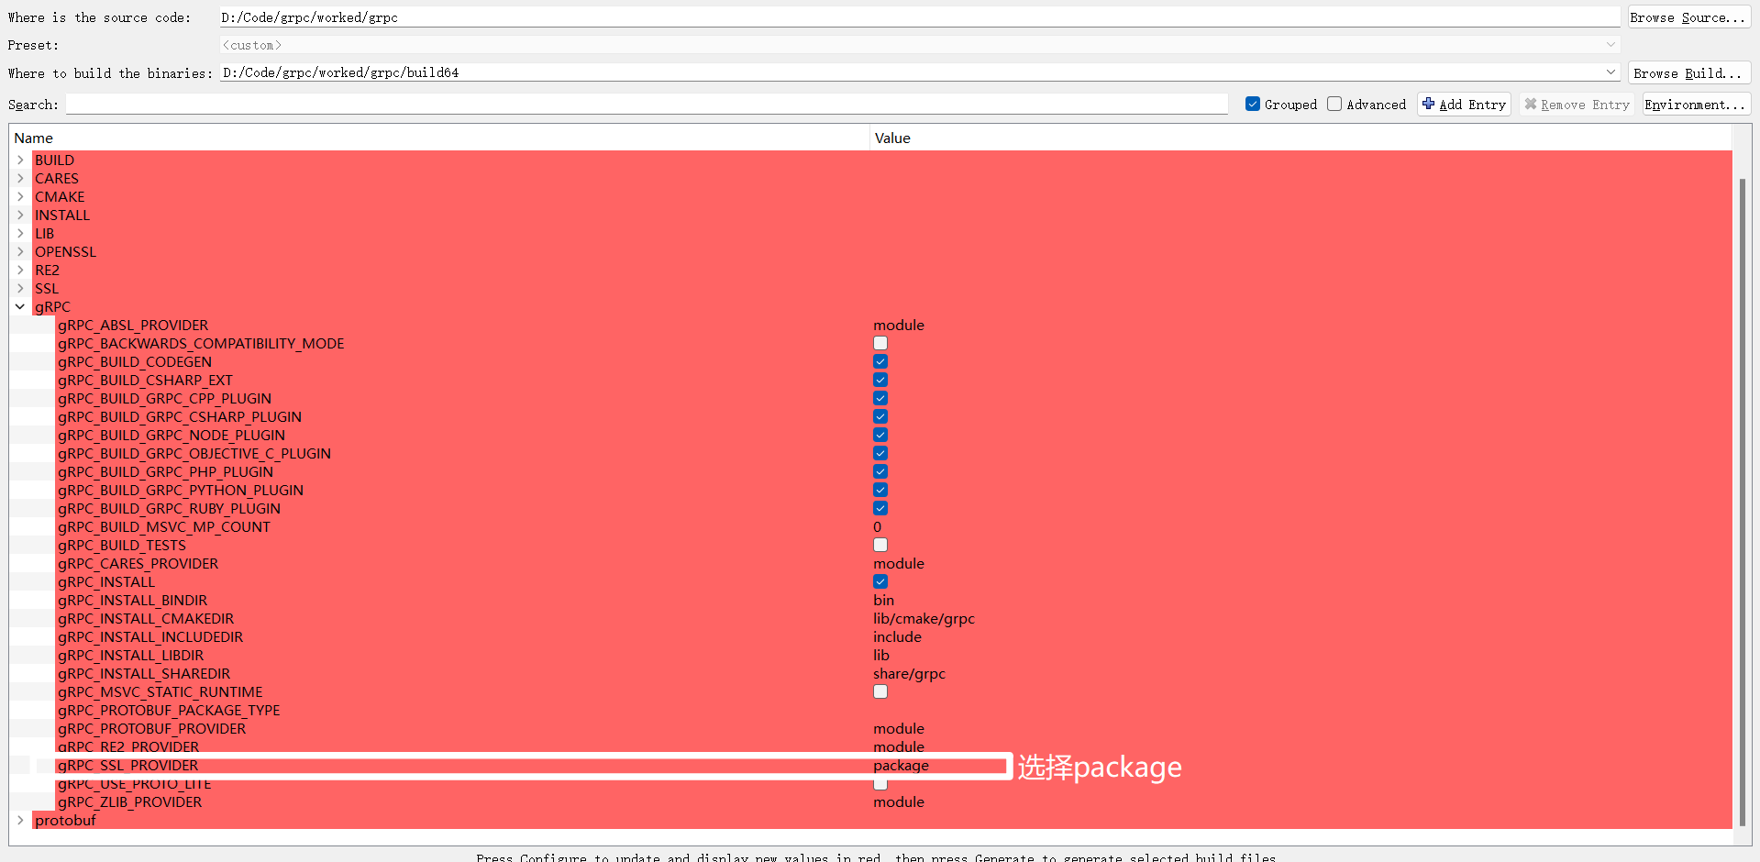
Task: Collapse the gRPC group
Action: pos(20,307)
